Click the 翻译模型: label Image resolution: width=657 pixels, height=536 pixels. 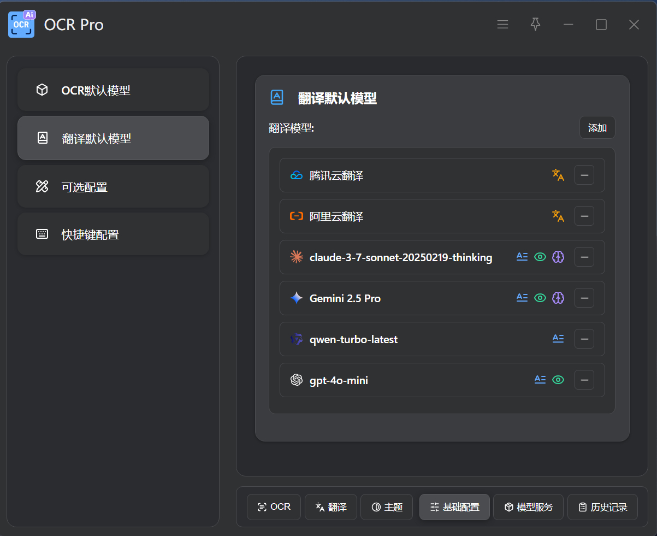pyautogui.click(x=292, y=128)
